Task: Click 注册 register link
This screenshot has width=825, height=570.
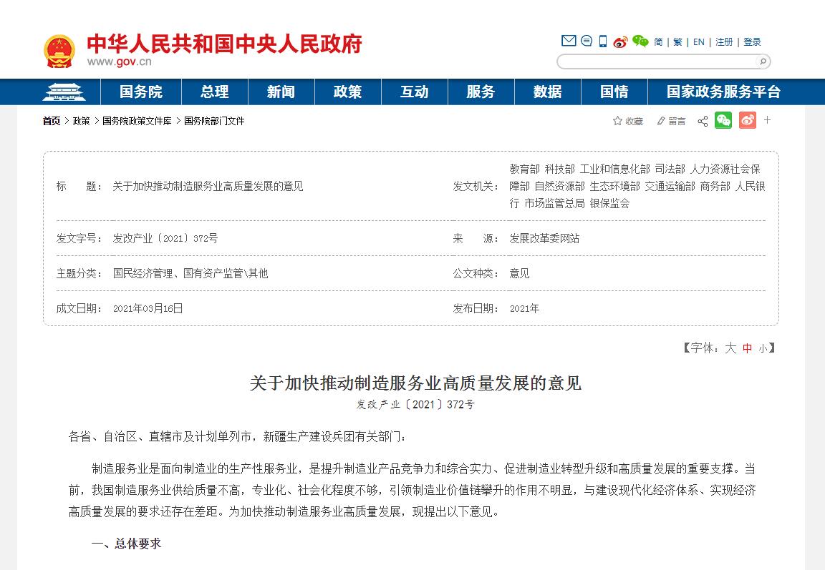Action: click(724, 42)
